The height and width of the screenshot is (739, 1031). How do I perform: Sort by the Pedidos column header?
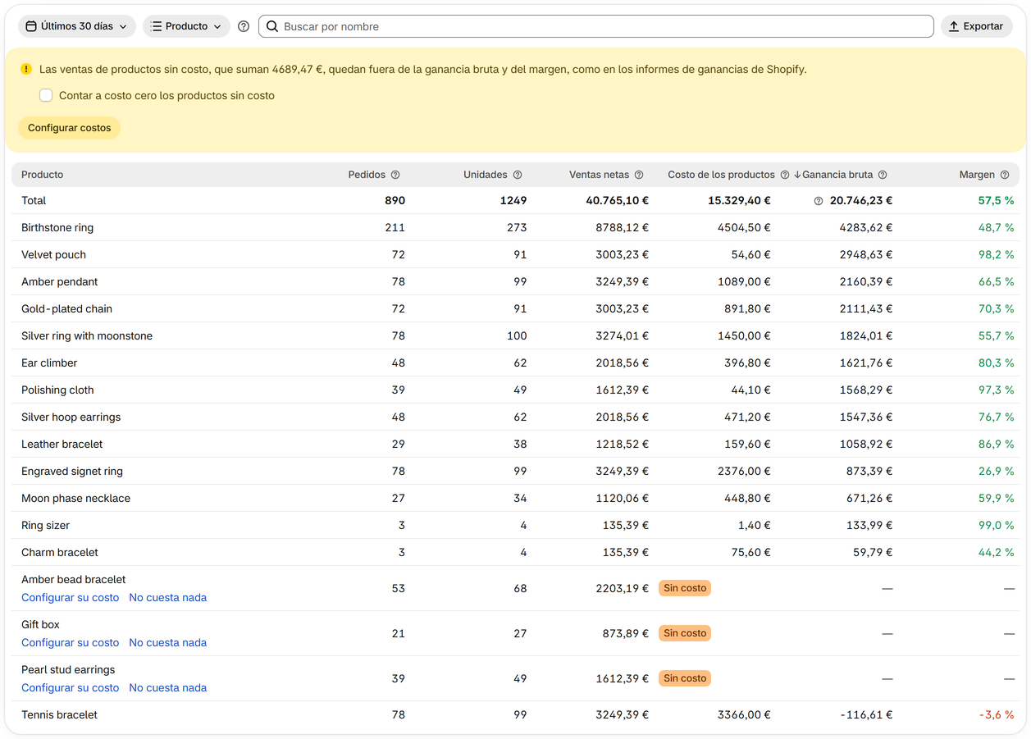(367, 175)
